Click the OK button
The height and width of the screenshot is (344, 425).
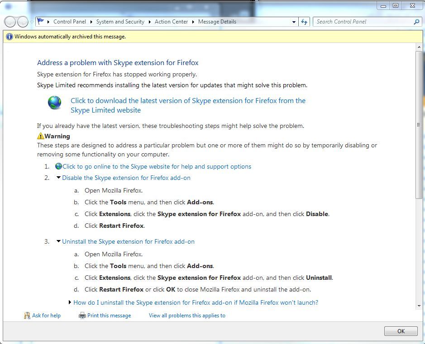click(x=400, y=331)
